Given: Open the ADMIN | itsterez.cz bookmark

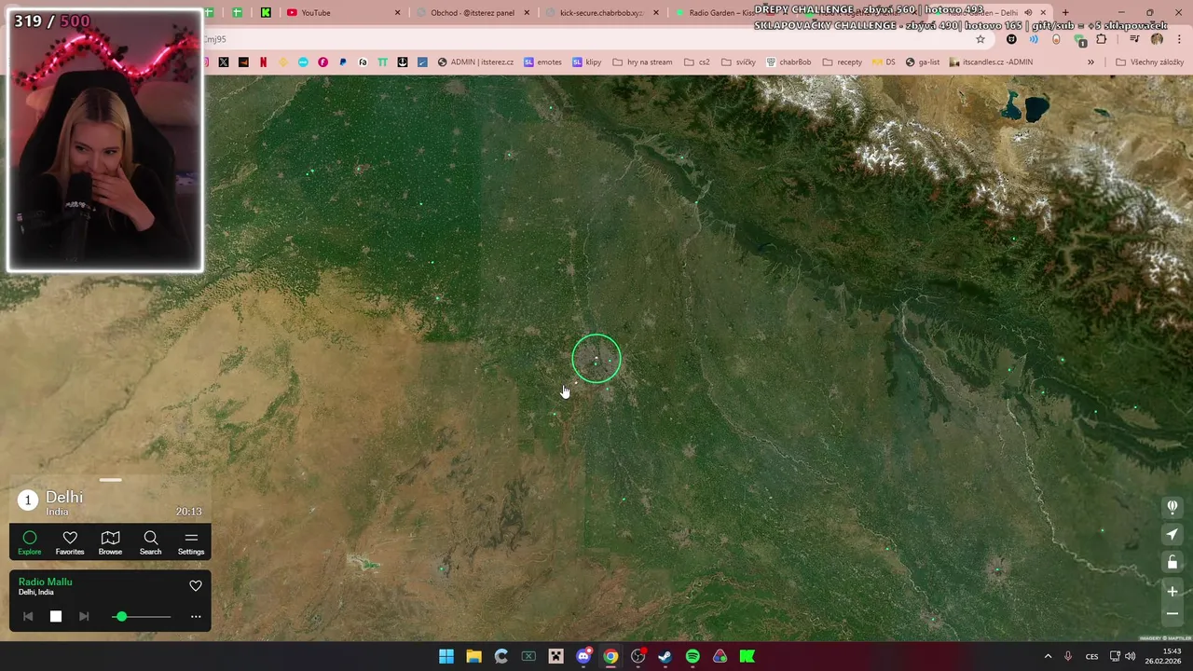Looking at the screenshot, I should (x=475, y=62).
